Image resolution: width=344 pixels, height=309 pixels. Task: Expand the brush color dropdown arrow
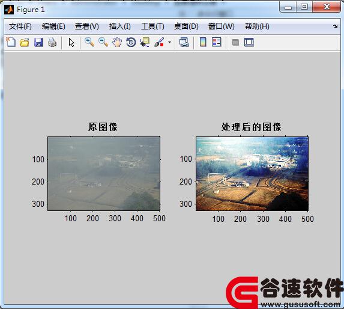[169, 42]
